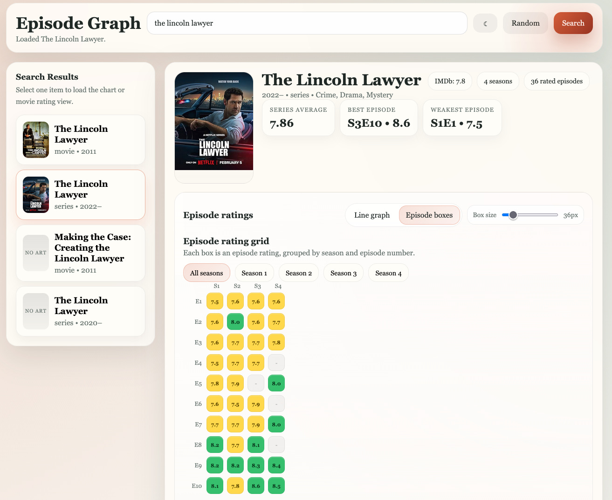The height and width of the screenshot is (500, 612).
Task: Click S3 E9 box rated 8.3
Action: [256, 466]
